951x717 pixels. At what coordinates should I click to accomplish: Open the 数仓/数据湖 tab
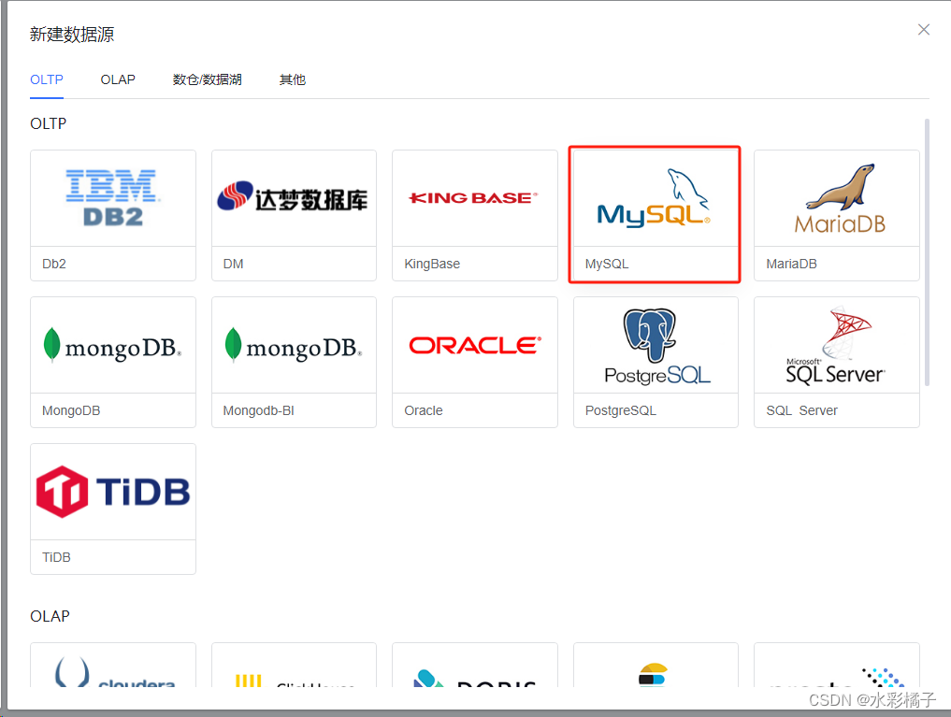tap(207, 79)
